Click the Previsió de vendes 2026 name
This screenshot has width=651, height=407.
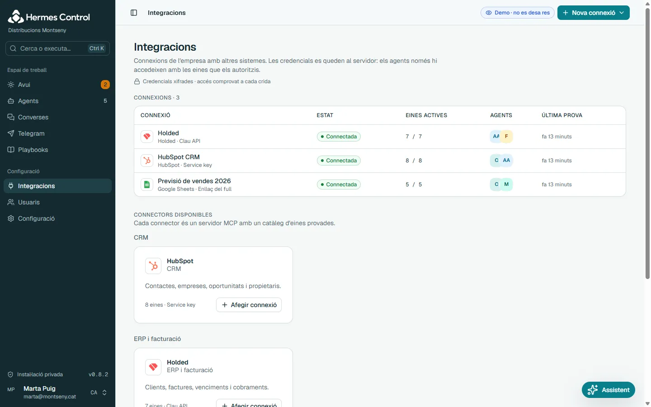click(194, 181)
